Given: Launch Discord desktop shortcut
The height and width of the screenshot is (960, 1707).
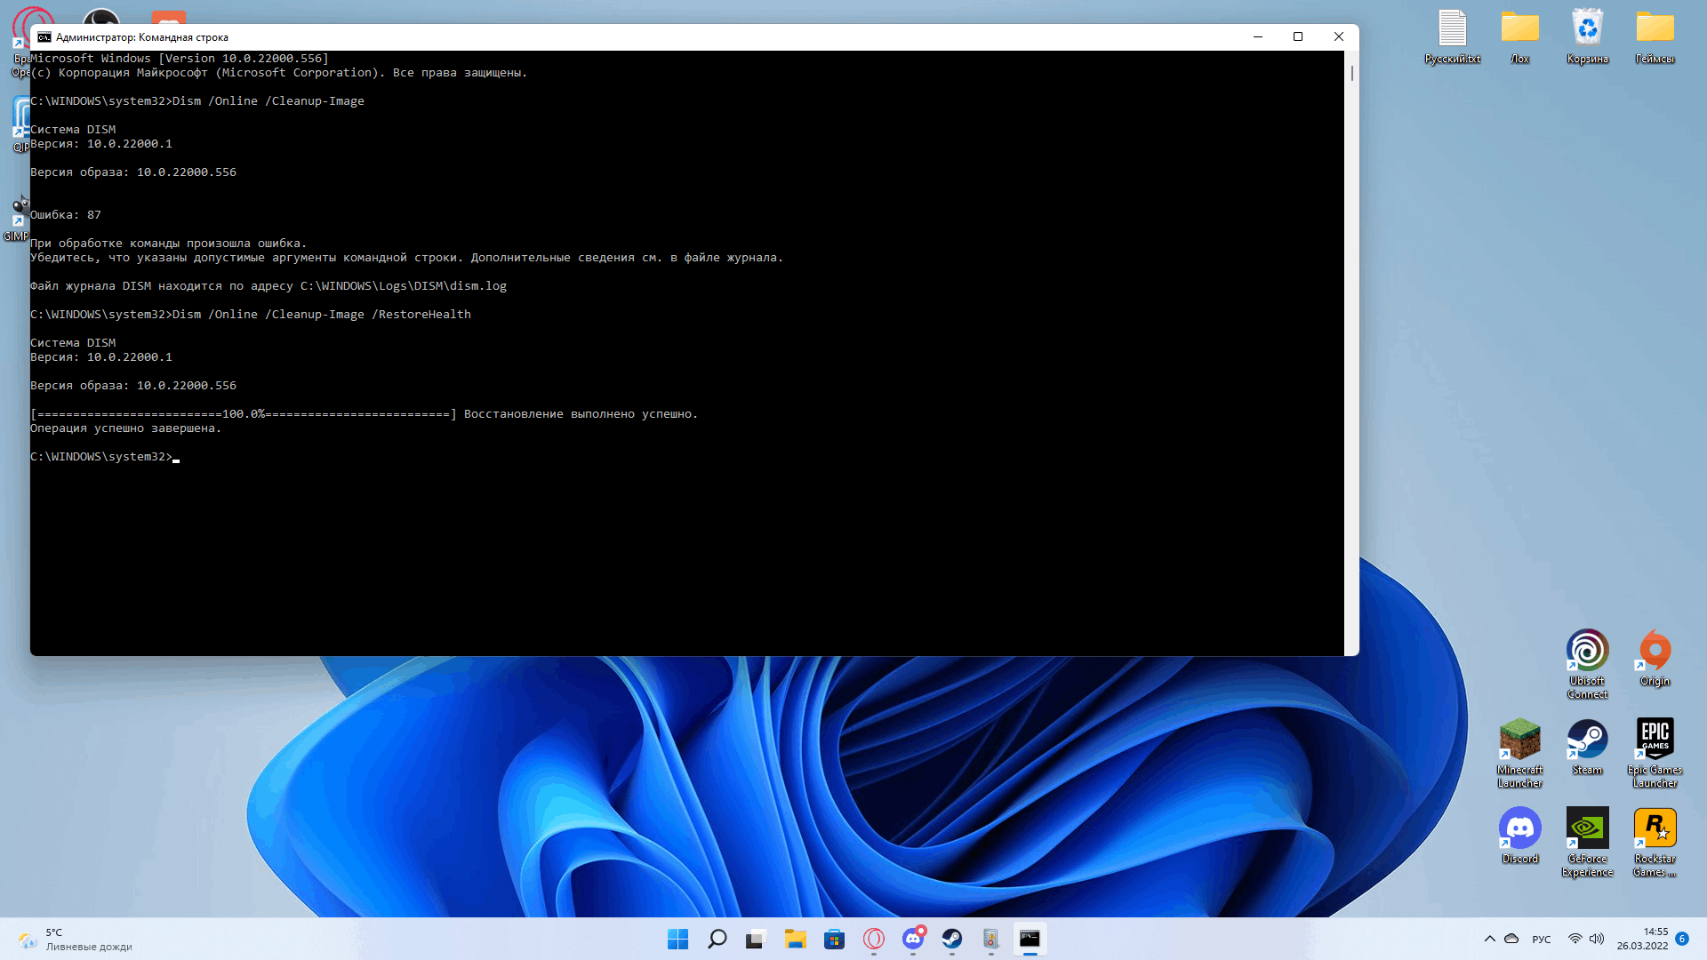Looking at the screenshot, I should pyautogui.click(x=1519, y=836).
